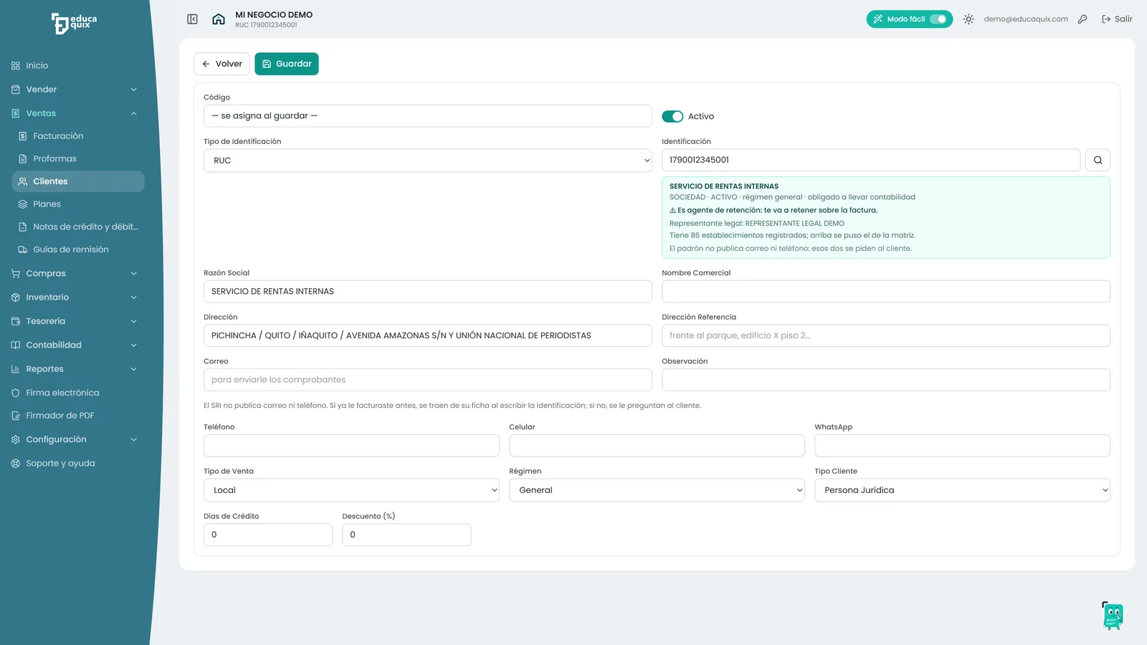Click the Volver button

222,64
